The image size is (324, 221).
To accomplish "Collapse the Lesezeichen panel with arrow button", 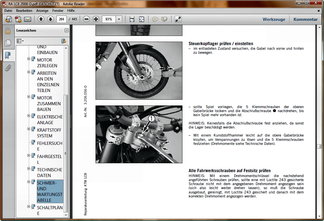I will (x=66, y=30).
